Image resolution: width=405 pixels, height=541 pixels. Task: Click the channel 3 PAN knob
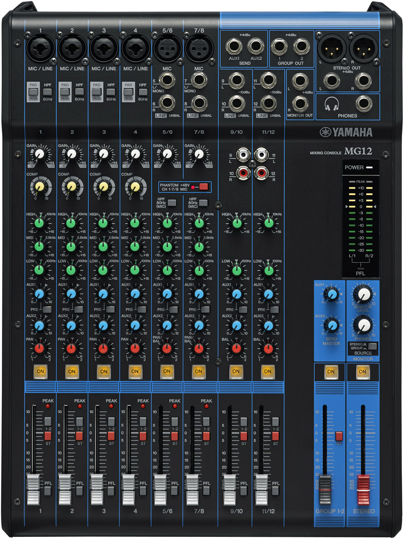tap(103, 348)
